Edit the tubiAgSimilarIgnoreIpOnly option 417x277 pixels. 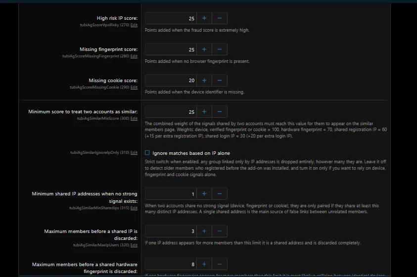[134, 152]
